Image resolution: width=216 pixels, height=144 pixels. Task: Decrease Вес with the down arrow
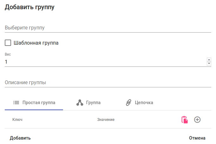coord(209,63)
